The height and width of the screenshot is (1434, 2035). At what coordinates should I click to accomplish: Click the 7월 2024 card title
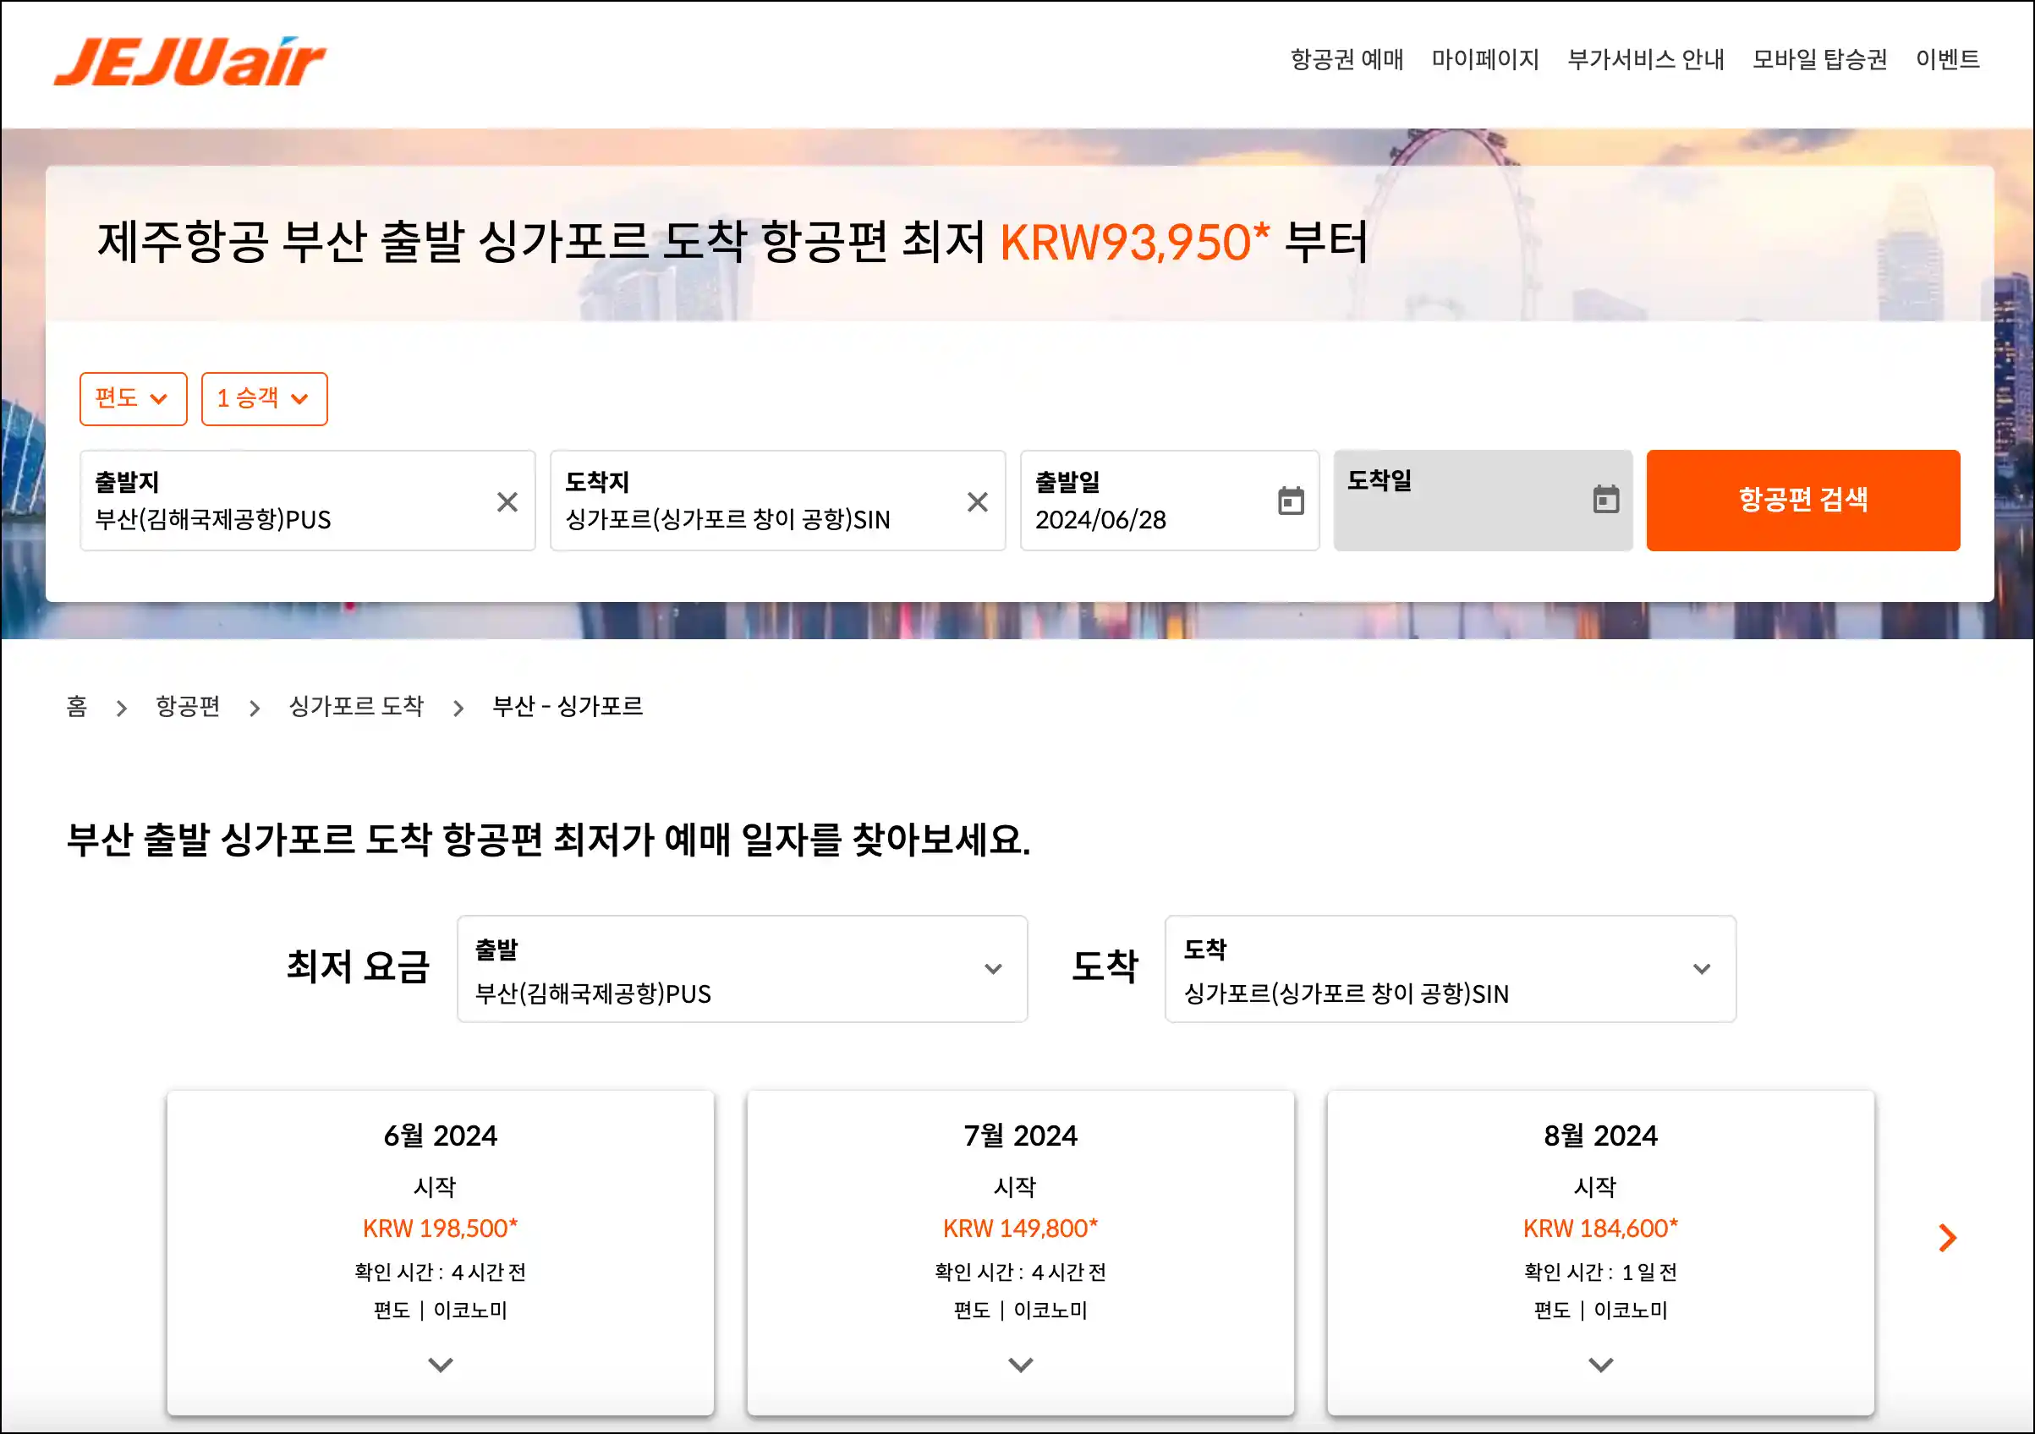[x=1020, y=1136]
